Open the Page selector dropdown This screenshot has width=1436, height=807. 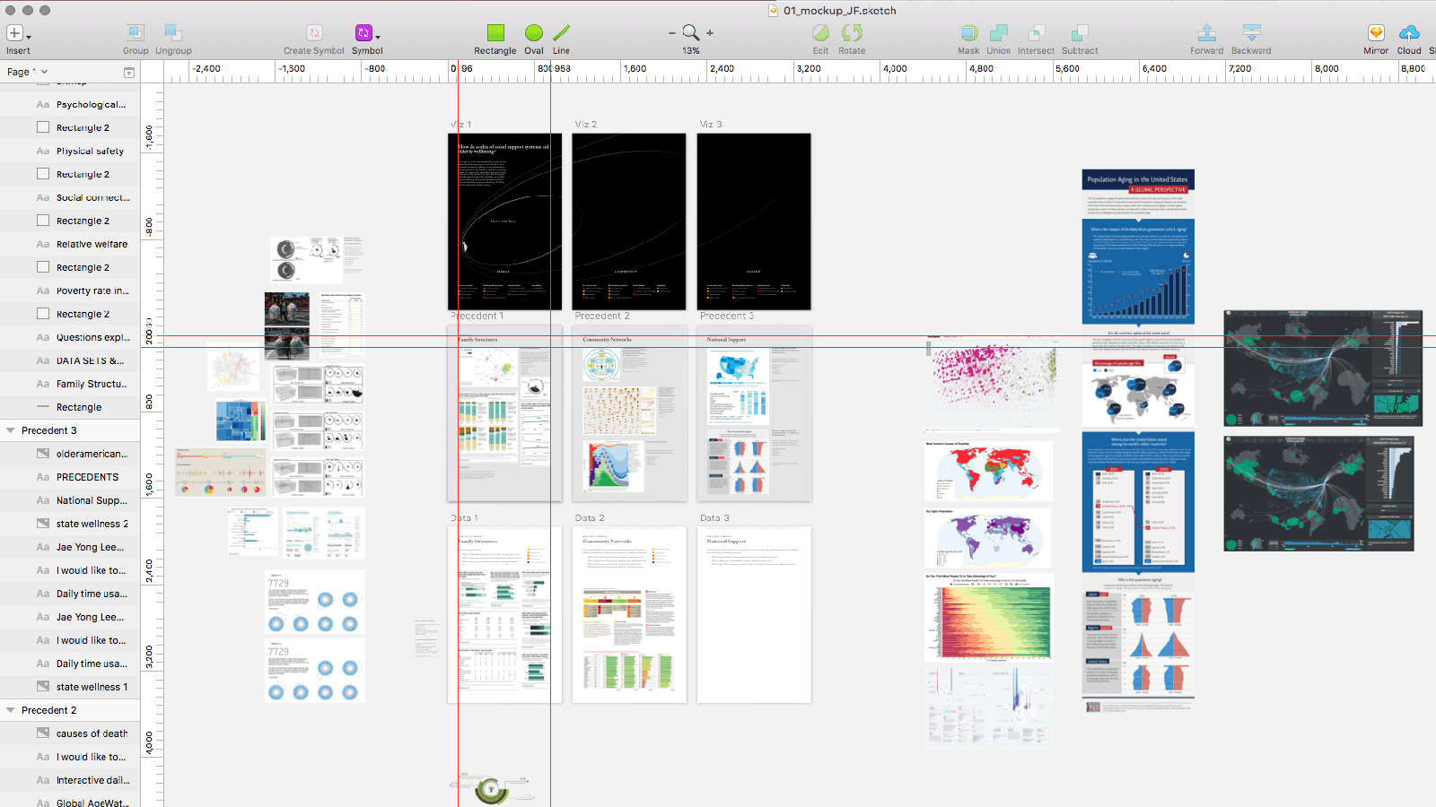27,72
